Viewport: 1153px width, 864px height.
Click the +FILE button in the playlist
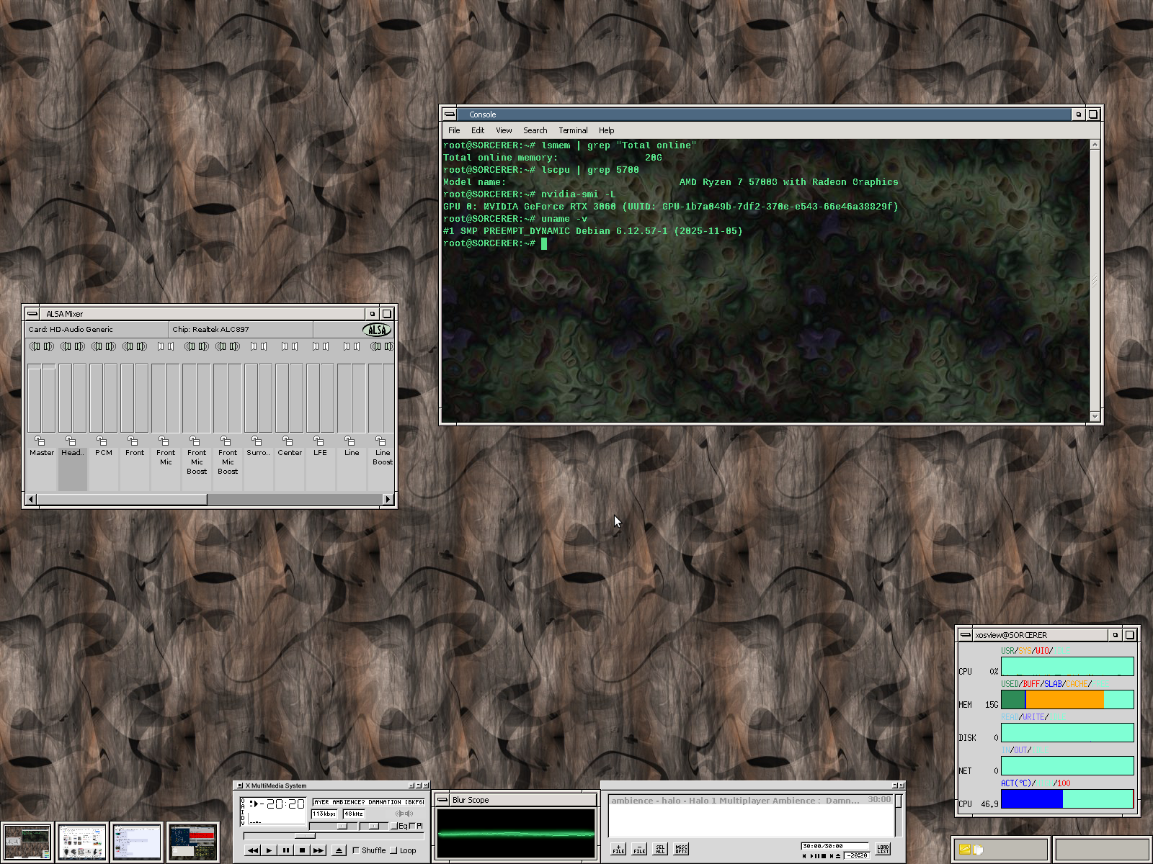[x=618, y=850]
